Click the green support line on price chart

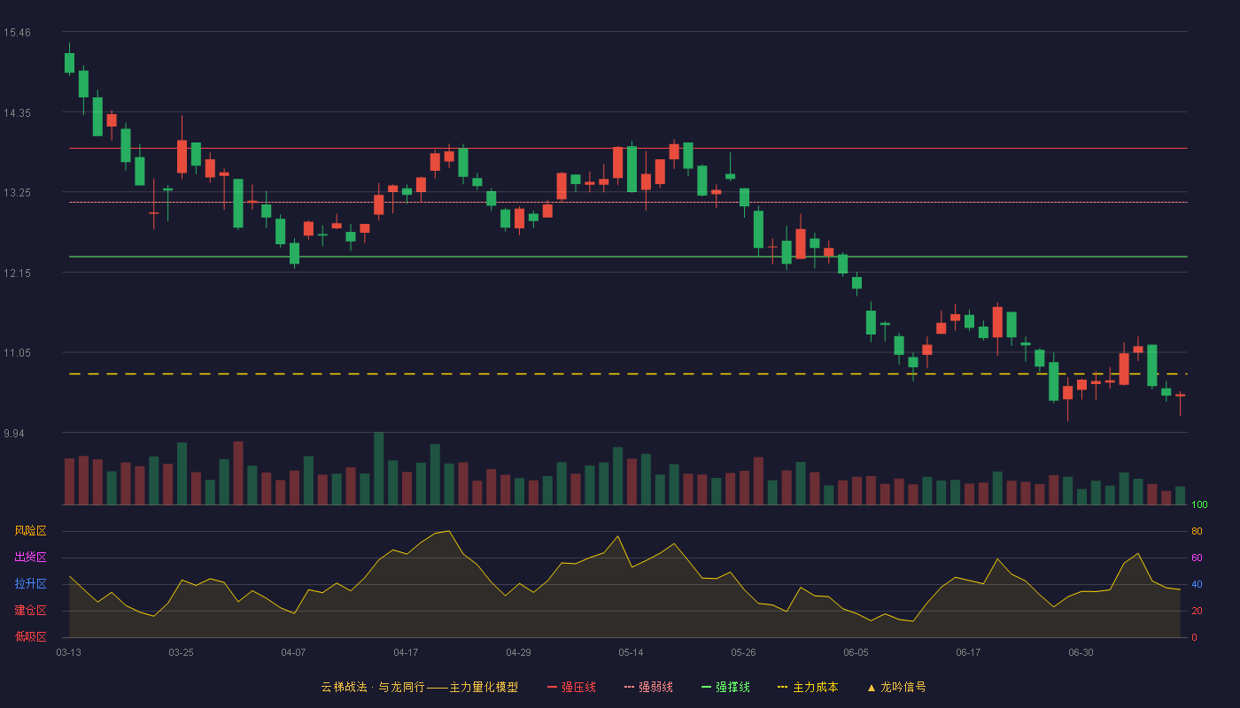(628, 257)
